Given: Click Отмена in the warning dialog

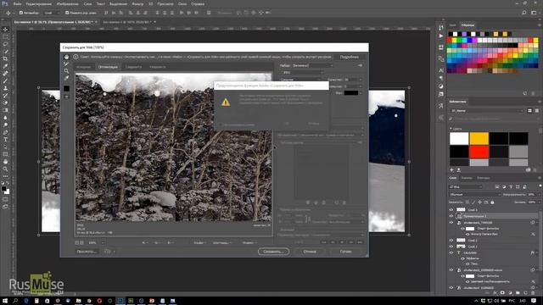Looking at the screenshot, I should pyautogui.click(x=314, y=124).
